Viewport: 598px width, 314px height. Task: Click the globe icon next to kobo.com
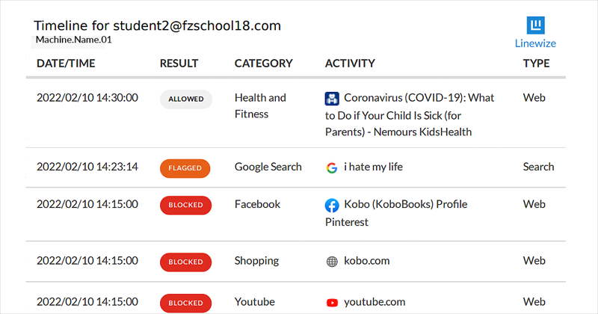(x=332, y=262)
